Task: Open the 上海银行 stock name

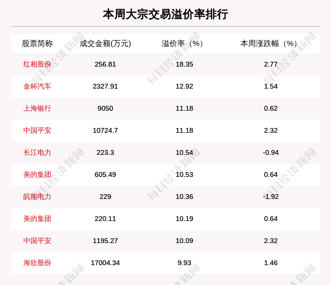Action: tap(37, 108)
